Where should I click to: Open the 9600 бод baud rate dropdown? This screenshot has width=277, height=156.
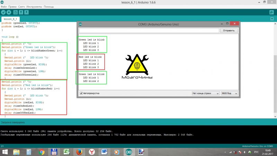(230, 93)
